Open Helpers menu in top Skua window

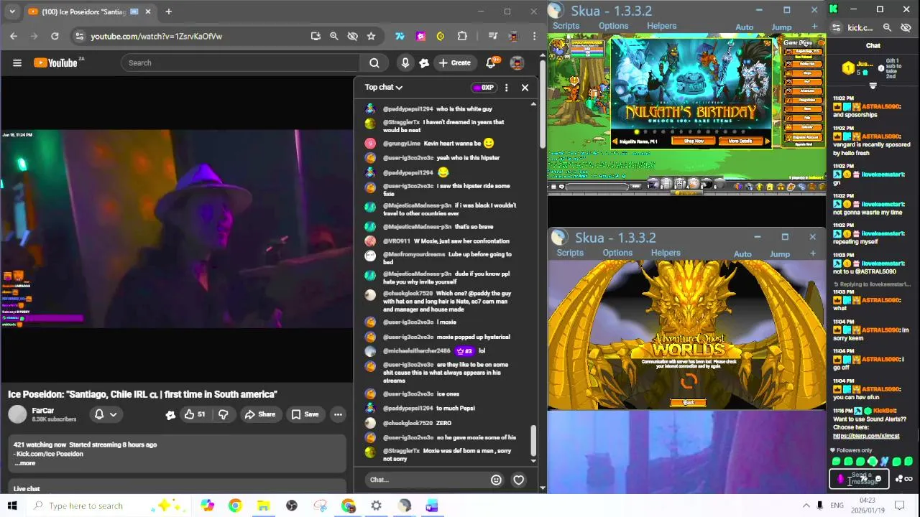pyautogui.click(x=661, y=26)
